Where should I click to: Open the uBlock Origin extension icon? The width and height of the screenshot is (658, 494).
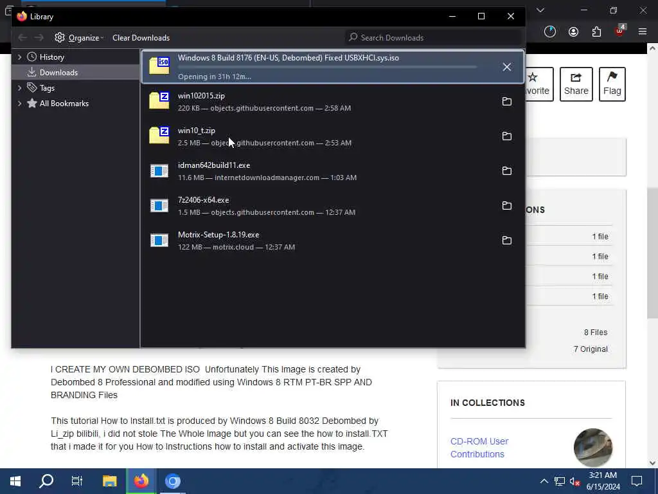620,32
